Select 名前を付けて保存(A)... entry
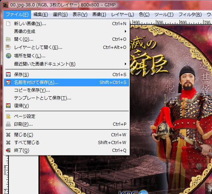 pyautogui.click(x=67, y=82)
